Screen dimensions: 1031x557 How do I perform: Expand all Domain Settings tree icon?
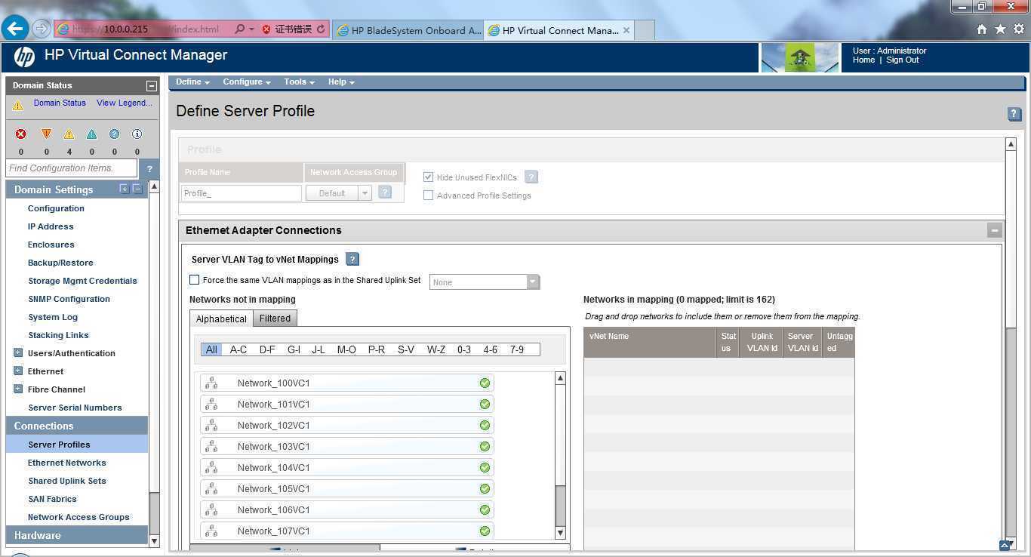(125, 189)
